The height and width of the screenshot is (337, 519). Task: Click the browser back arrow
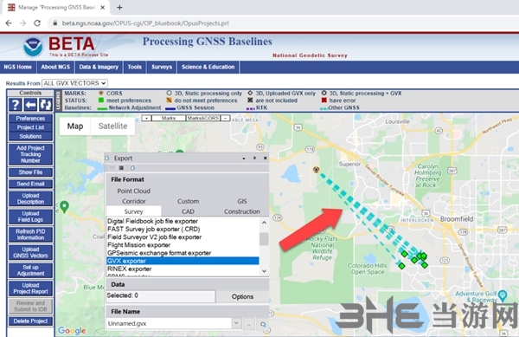pyautogui.click(x=9, y=23)
